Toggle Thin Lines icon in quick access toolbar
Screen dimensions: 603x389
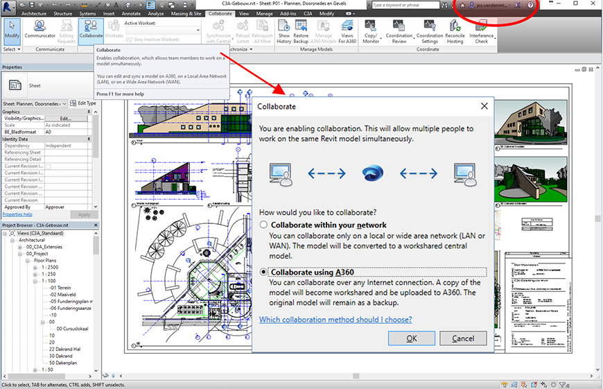pos(151,5)
